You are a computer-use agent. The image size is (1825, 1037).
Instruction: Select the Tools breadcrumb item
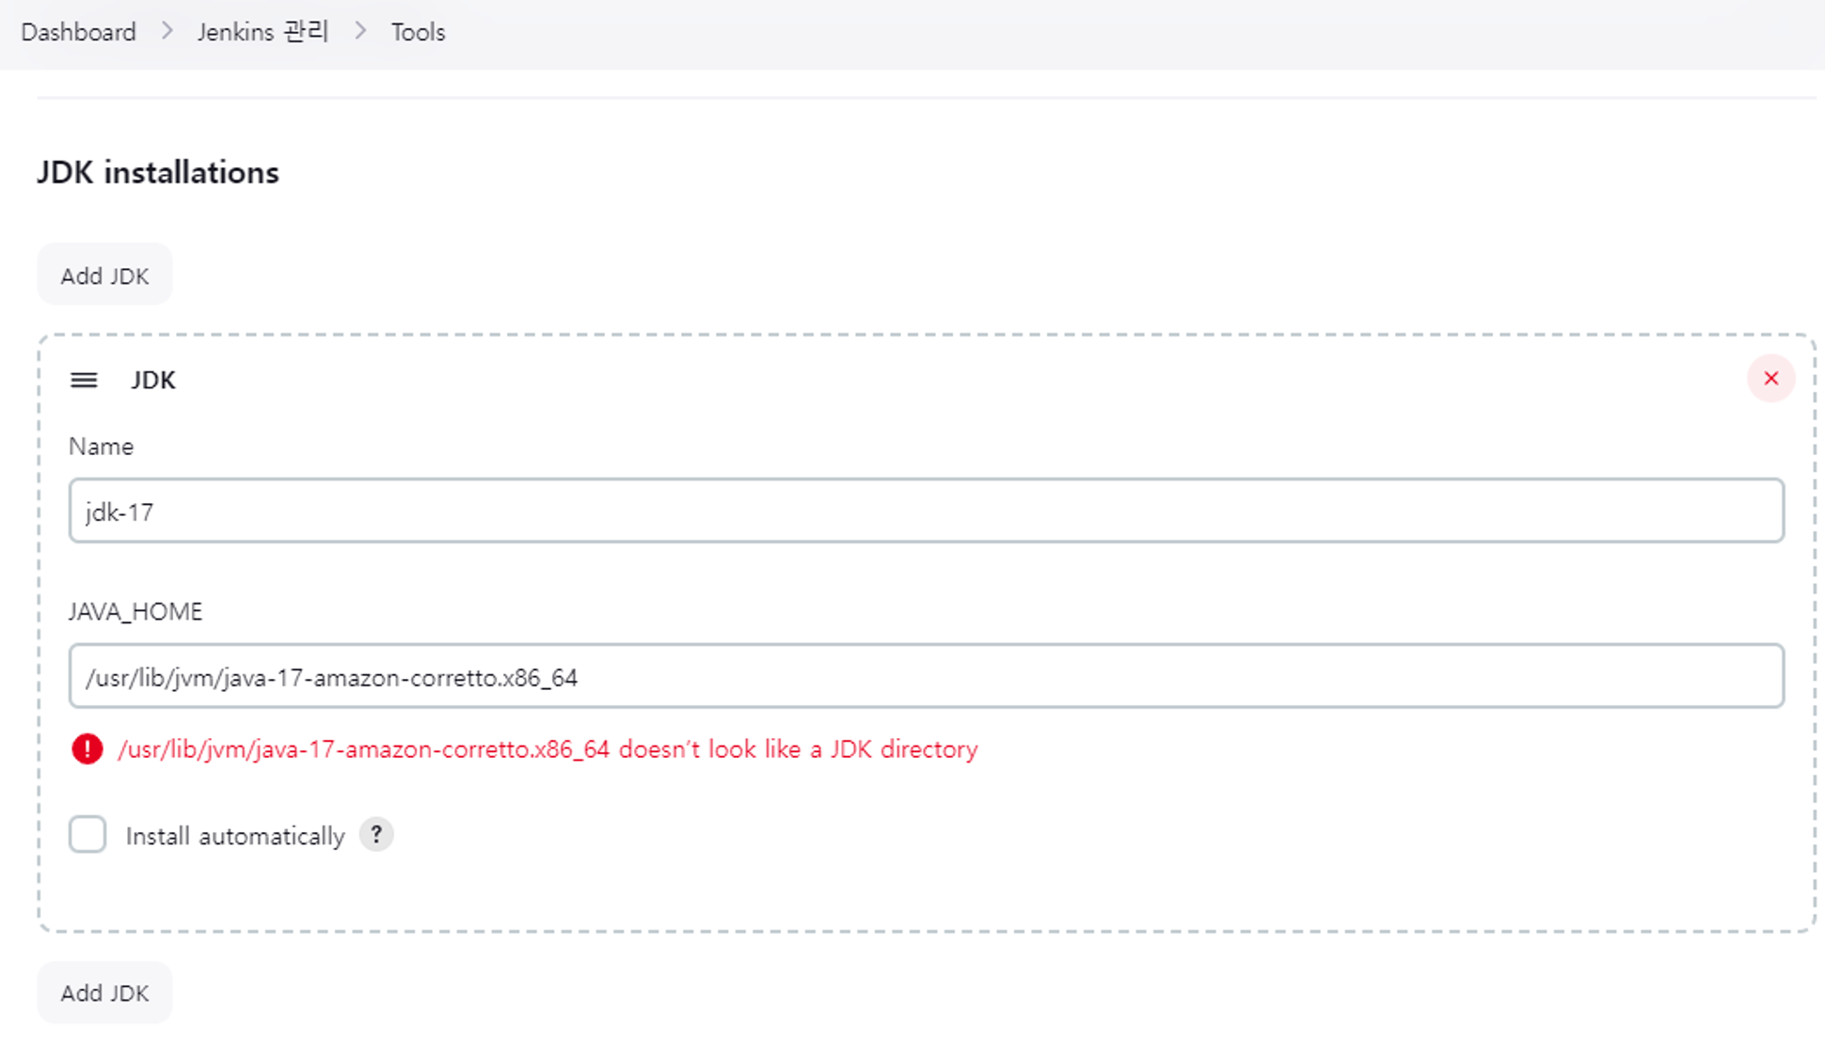[418, 32]
